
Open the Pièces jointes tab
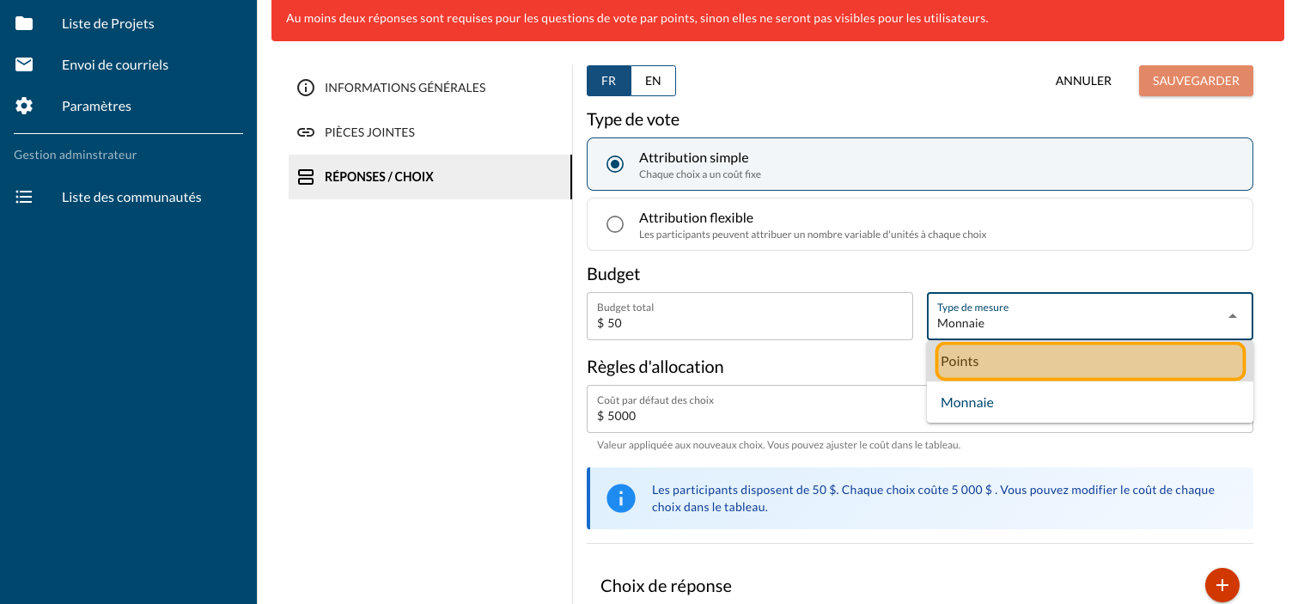[369, 132]
